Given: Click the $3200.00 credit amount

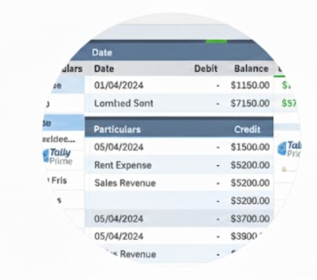Looking at the screenshot, I should (x=250, y=201).
